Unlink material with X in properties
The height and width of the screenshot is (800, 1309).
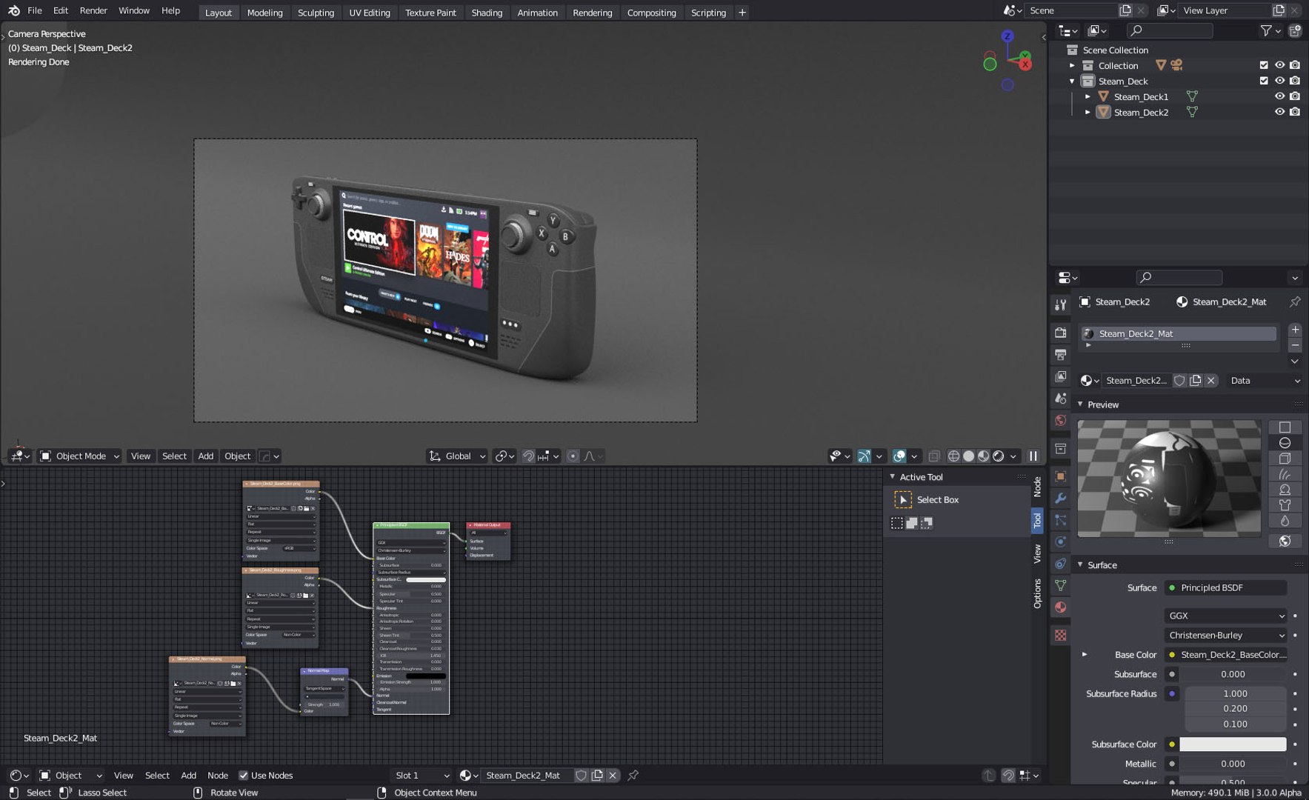coord(1210,381)
